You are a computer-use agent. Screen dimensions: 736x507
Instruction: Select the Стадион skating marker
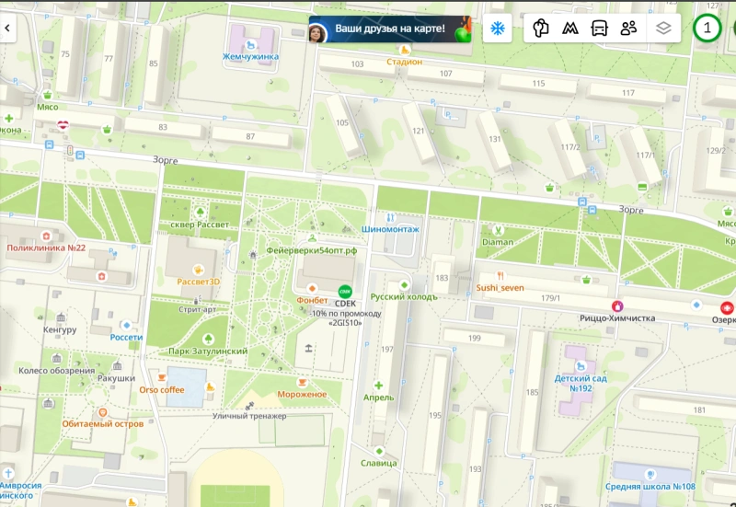[x=404, y=50]
